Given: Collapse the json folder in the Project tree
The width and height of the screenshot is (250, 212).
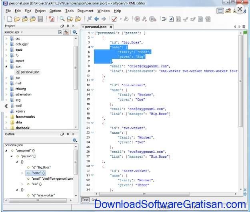Looking at the screenshot, I should (x=6, y=67).
